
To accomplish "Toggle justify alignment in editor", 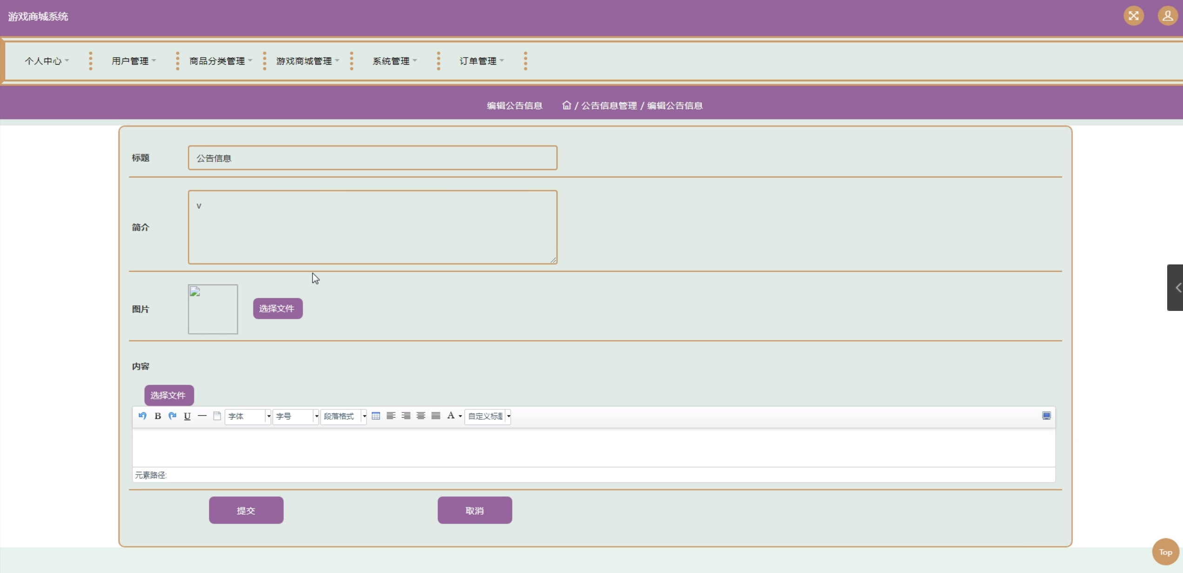I will coord(436,416).
